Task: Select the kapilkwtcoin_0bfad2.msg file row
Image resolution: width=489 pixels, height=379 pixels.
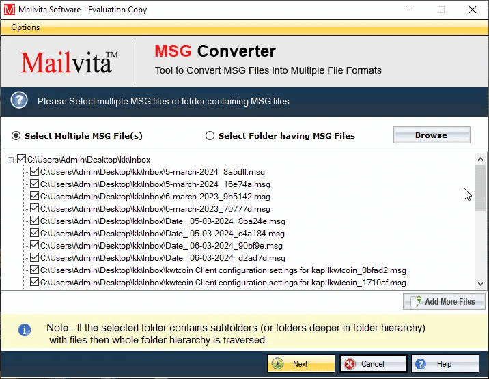Action: [x=223, y=270]
